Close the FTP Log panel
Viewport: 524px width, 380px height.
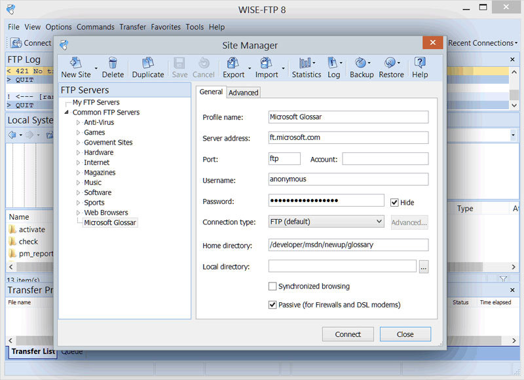click(x=512, y=60)
